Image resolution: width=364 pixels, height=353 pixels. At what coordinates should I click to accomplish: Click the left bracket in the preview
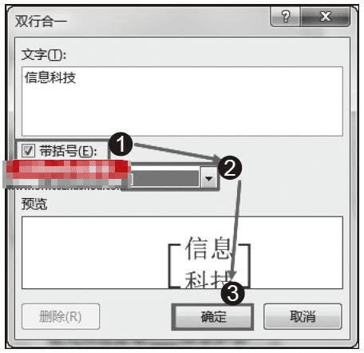pyautogui.click(x=174, y=266)
